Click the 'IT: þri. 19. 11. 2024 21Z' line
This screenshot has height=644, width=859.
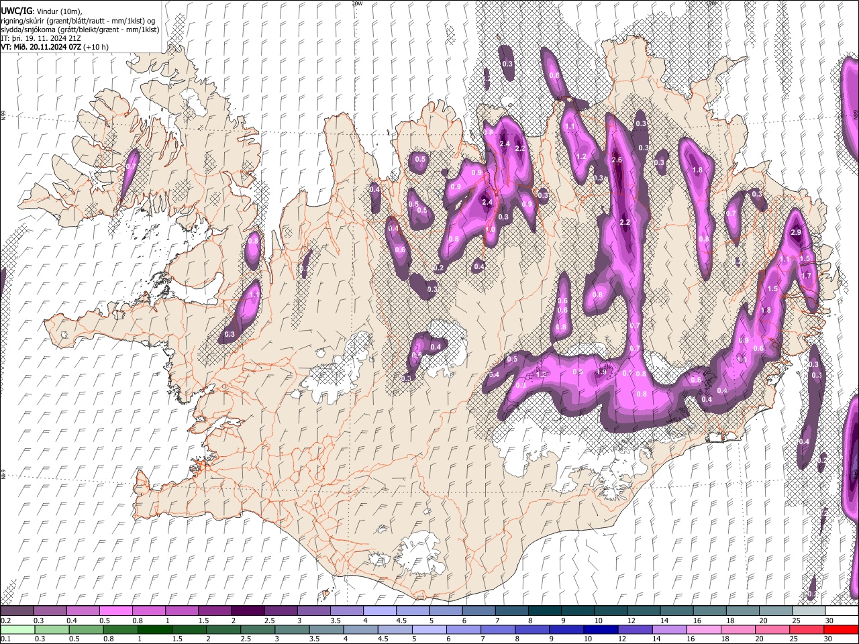(40, 38)
